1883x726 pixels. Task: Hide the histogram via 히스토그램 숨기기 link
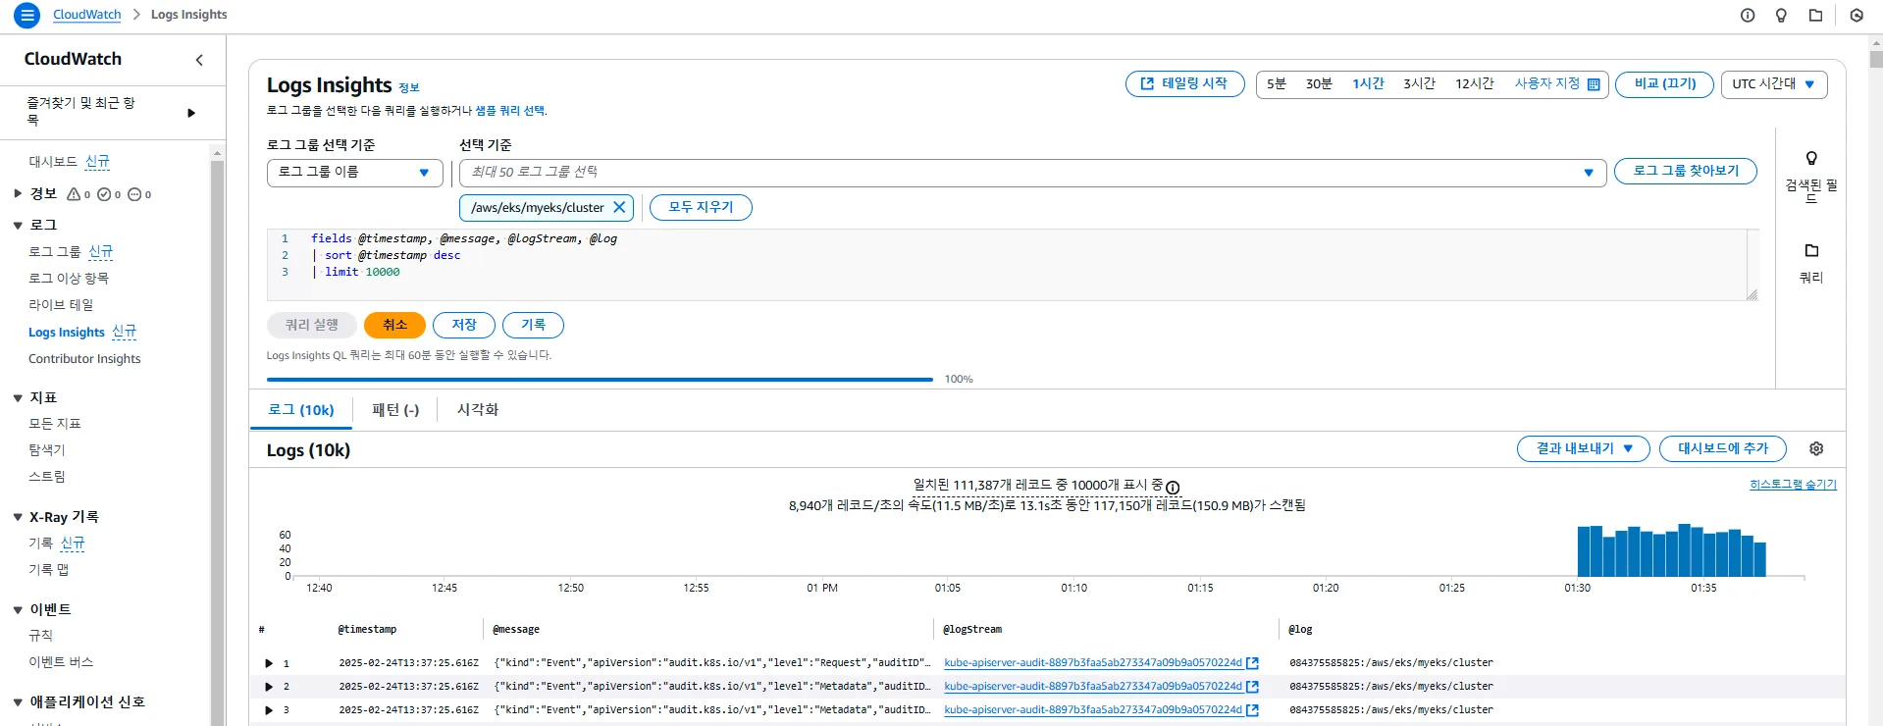click(1793, 485)
